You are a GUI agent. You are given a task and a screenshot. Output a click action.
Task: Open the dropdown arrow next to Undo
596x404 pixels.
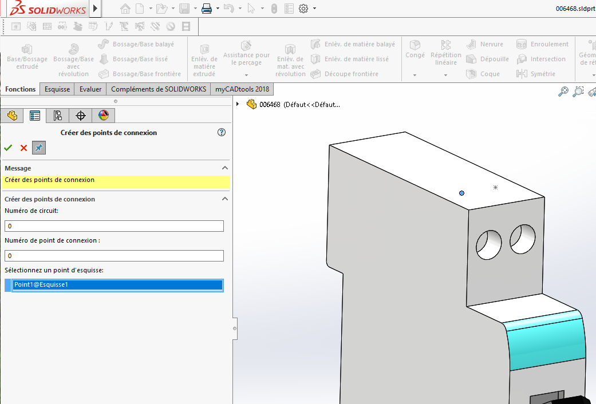[x=240, y=9]
